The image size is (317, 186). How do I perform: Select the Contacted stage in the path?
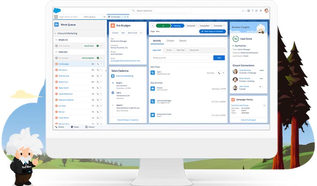tap(191, 26)
